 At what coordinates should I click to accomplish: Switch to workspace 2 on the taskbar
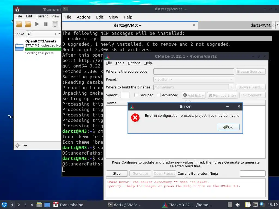19,205
